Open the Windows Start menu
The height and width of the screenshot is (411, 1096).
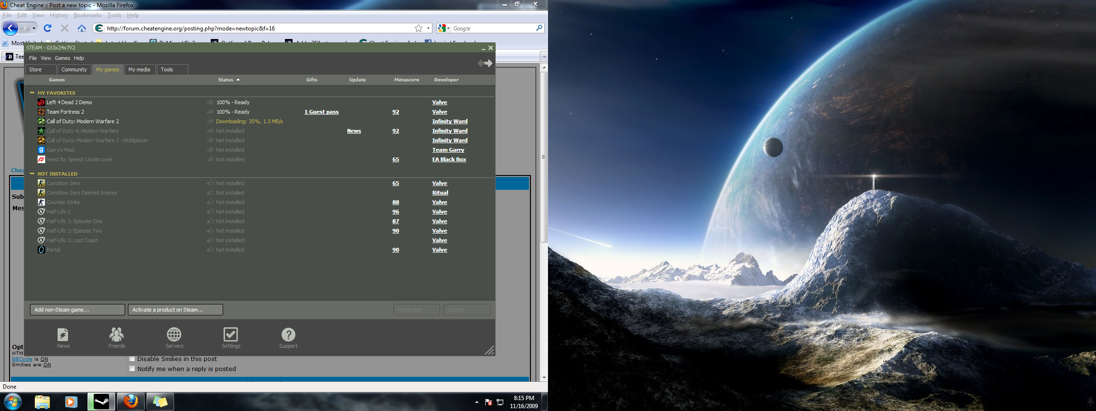point(12,402)
